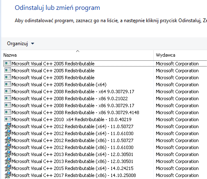Click icon of Visual C++ 2012 (x64) 11.0.50727

8,126
